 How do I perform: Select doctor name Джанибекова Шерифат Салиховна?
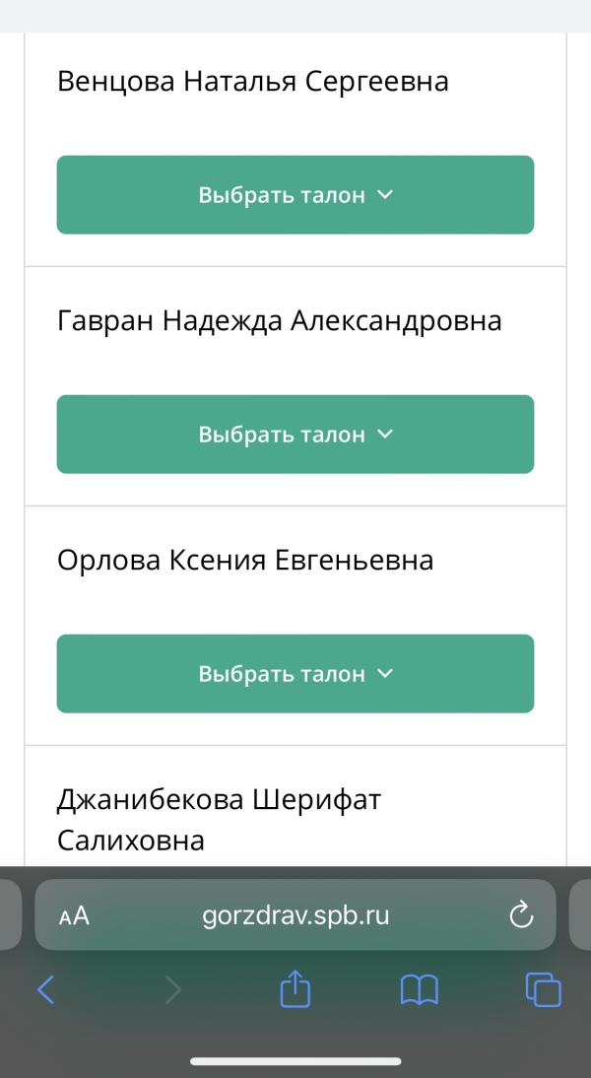(220, 820)
